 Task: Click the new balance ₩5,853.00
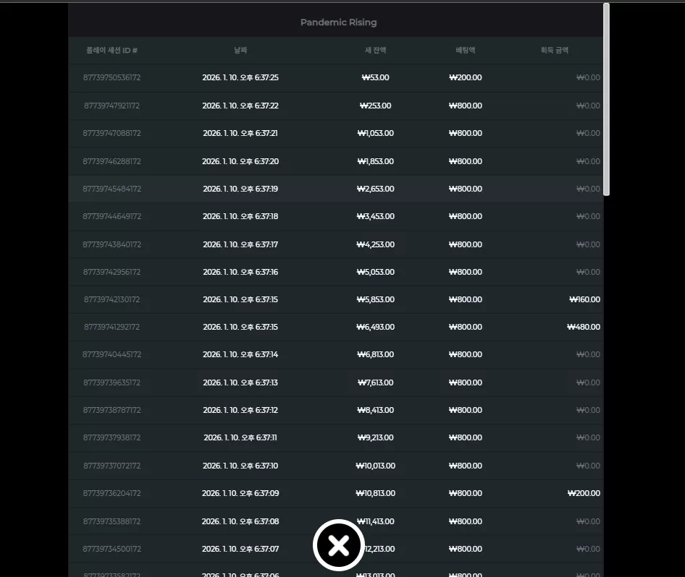click(375, 299)
